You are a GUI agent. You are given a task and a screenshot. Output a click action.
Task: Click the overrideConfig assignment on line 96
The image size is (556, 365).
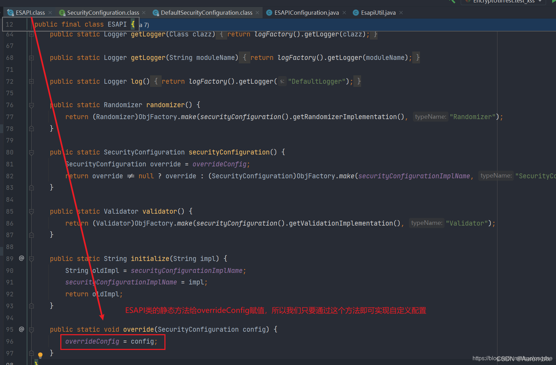tap(111, 342)
